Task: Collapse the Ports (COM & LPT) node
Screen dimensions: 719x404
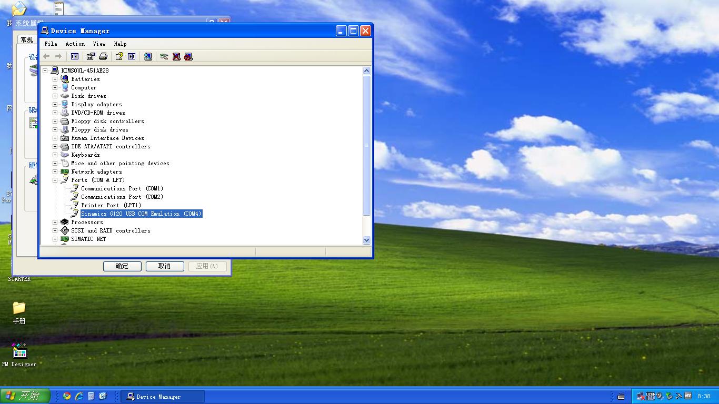Action: [x=55, y=180]
